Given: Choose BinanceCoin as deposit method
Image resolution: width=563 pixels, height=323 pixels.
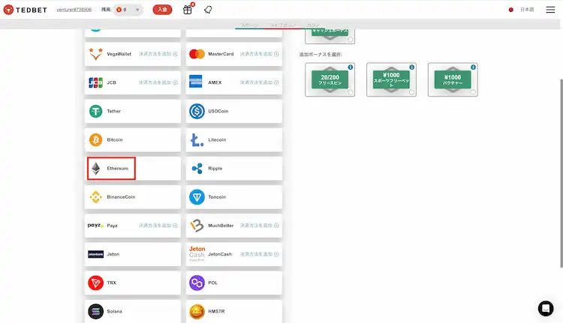Looking at the screenshot, I should coord(132,197).
